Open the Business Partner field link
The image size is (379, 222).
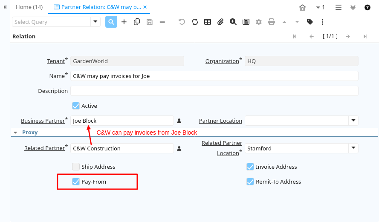[43, 121]
